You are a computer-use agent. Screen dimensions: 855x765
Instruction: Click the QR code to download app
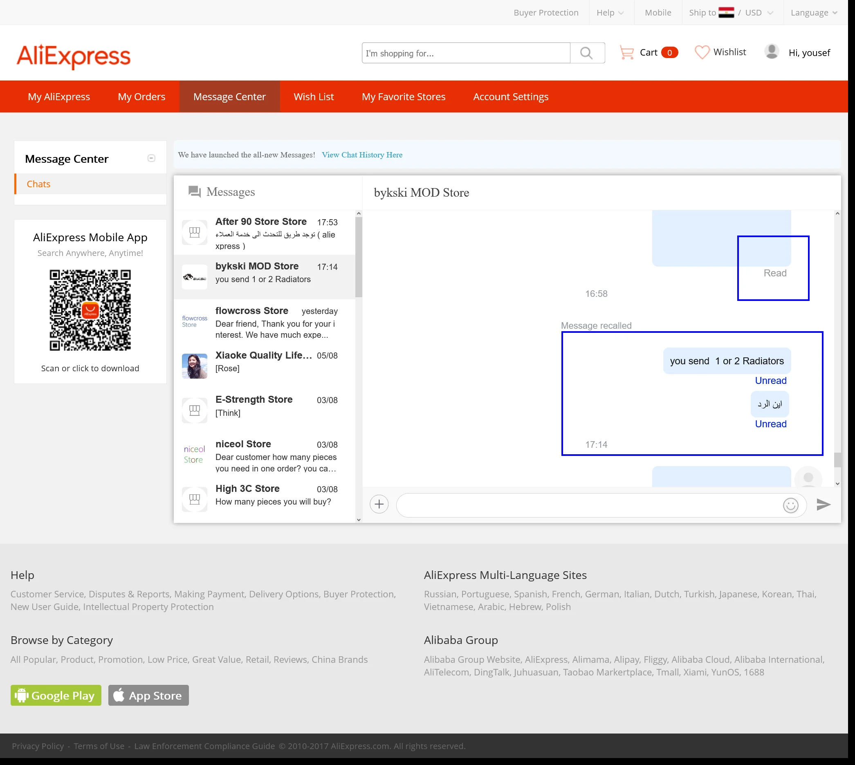90,310
